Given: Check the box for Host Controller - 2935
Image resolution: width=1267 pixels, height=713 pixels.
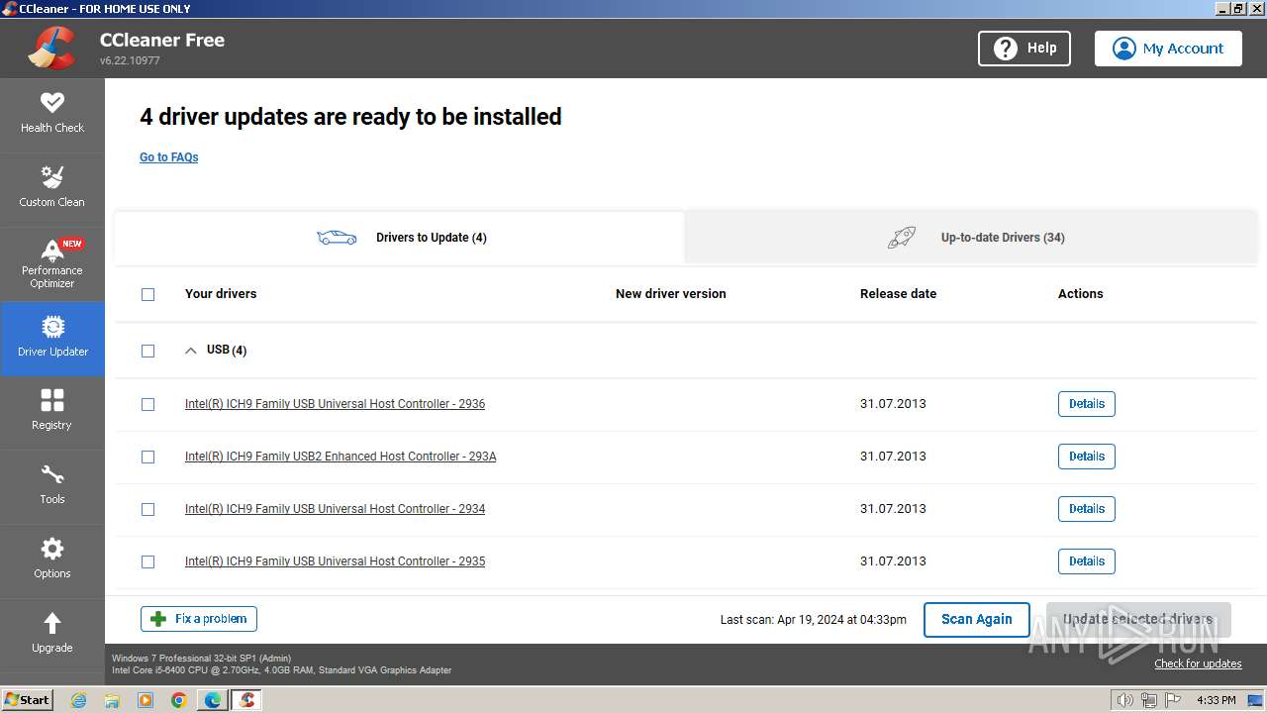Looking at the screenshot, I should click(148, 561).
